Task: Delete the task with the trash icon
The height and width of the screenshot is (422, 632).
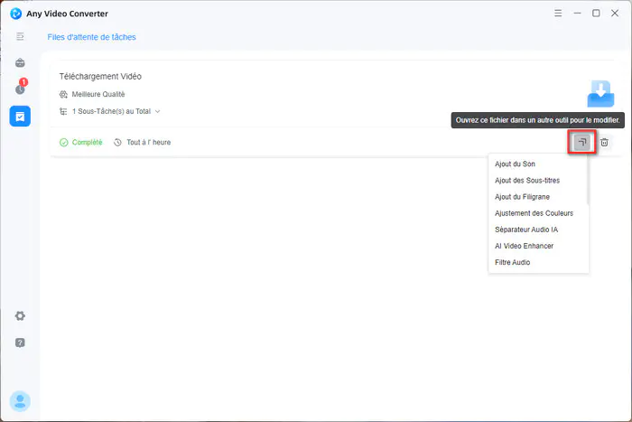Action: coord(605,142)
